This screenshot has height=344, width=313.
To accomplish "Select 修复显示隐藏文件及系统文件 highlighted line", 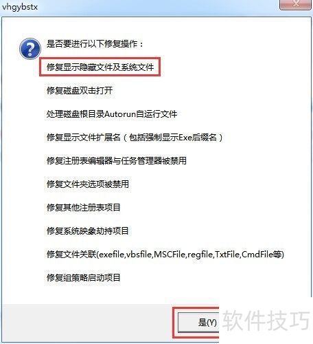I will 100,67.
